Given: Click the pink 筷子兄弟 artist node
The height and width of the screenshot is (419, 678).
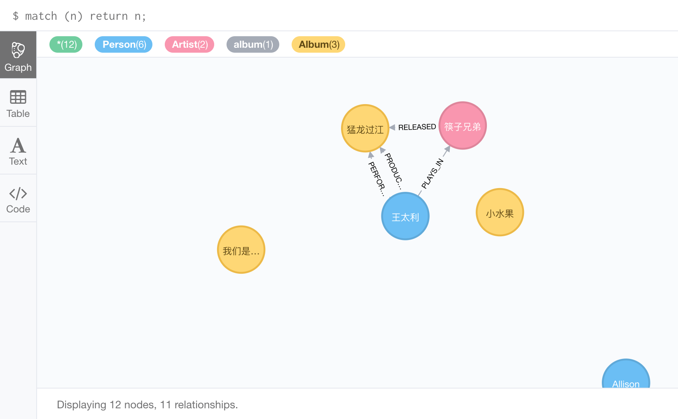Looking at the screenshot, I should (x=463, y=126).
